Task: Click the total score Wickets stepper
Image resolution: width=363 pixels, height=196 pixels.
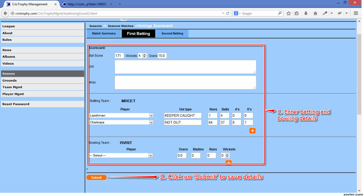Action: coord(145,56)
